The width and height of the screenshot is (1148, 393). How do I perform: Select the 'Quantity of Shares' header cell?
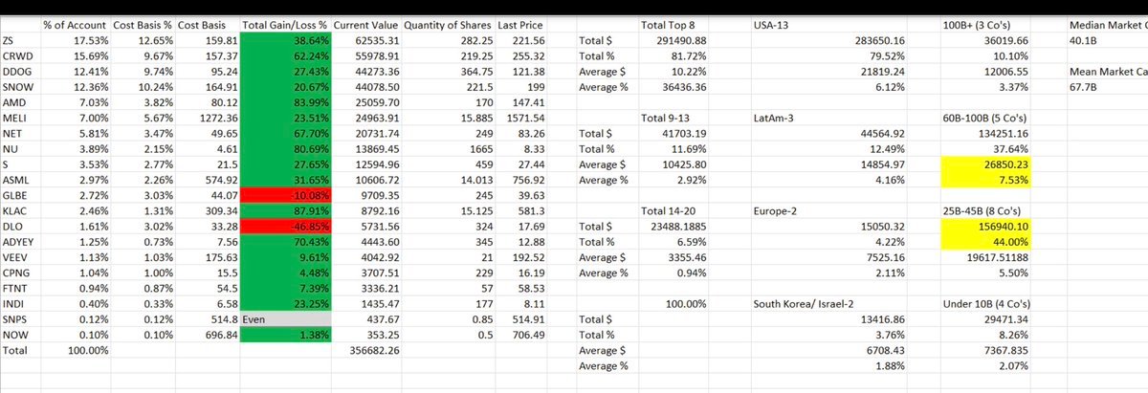449,26
